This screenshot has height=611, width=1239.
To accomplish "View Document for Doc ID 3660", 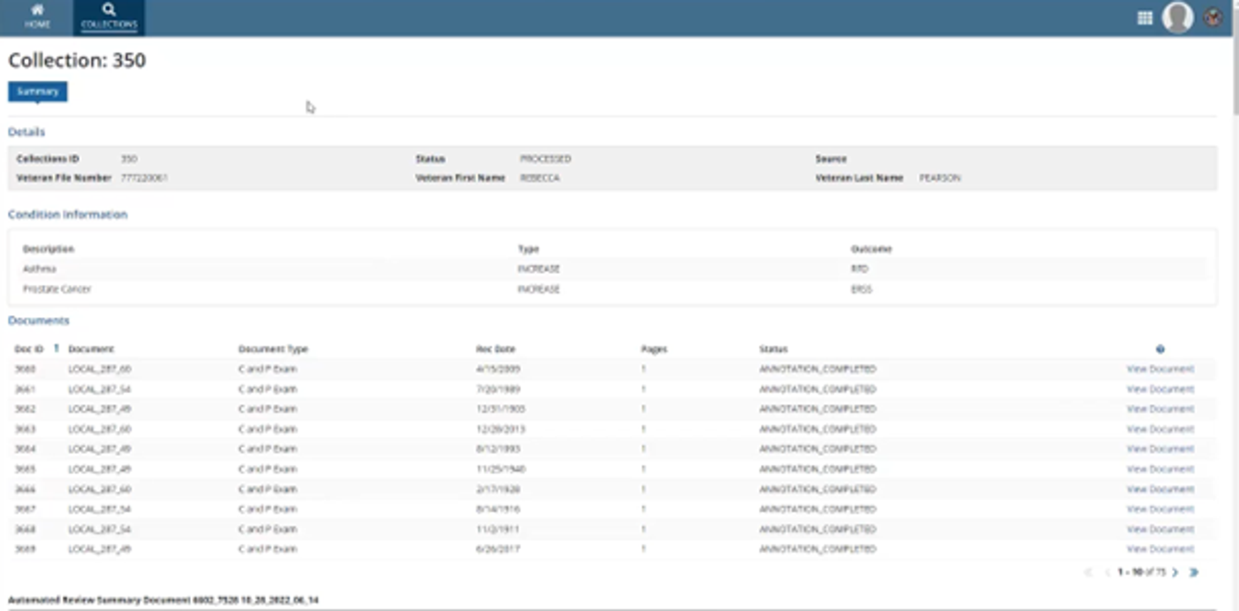I will (1160, 369).
